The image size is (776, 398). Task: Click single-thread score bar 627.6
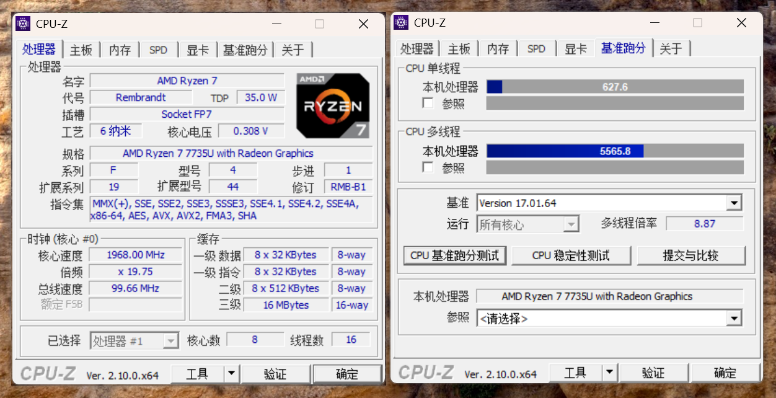[x=615, y=87]
